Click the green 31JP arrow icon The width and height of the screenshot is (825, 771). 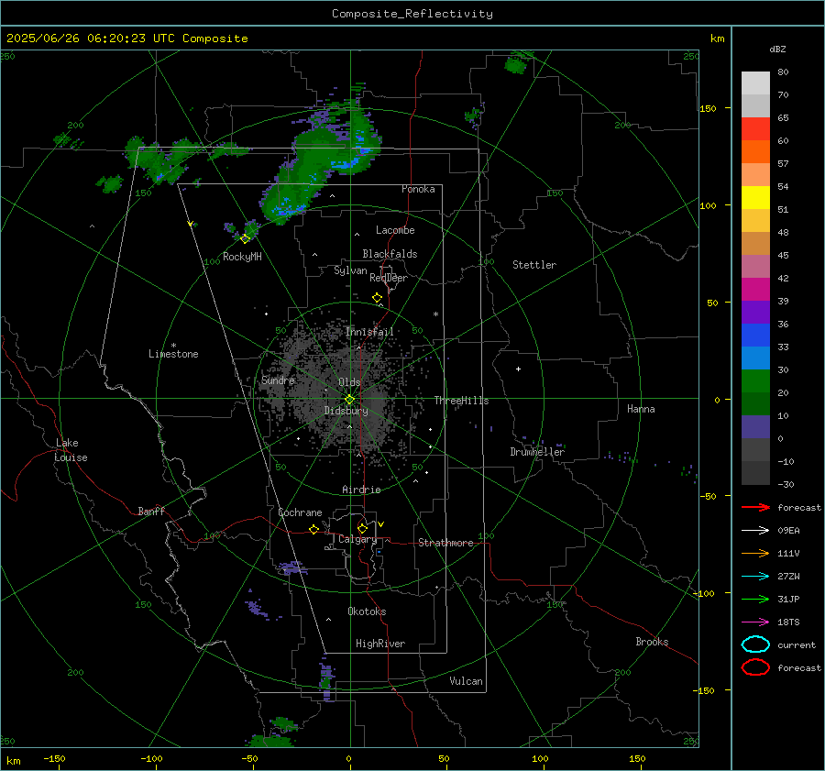tap(755, 599)
